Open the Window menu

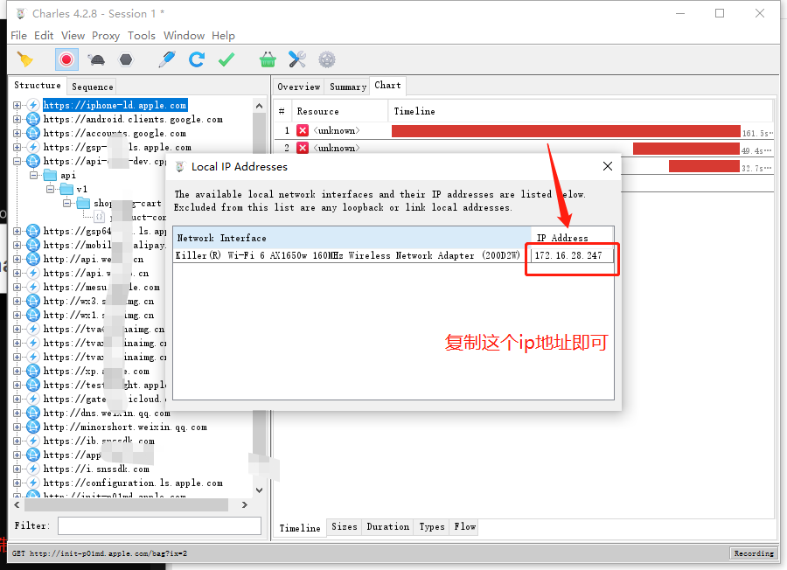(184, 36)
